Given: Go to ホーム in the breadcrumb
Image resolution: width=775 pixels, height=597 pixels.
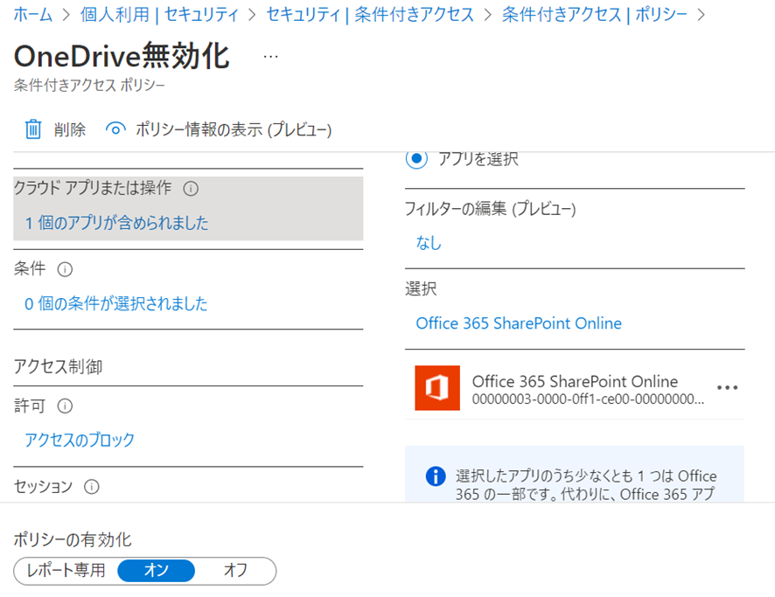Looking at the screenshot, I should tap(32, 14).
